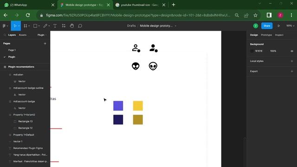Image resolution: width=297 pixels, height=167 pixels.
Task: Open the Design tab
Action: 254,35
